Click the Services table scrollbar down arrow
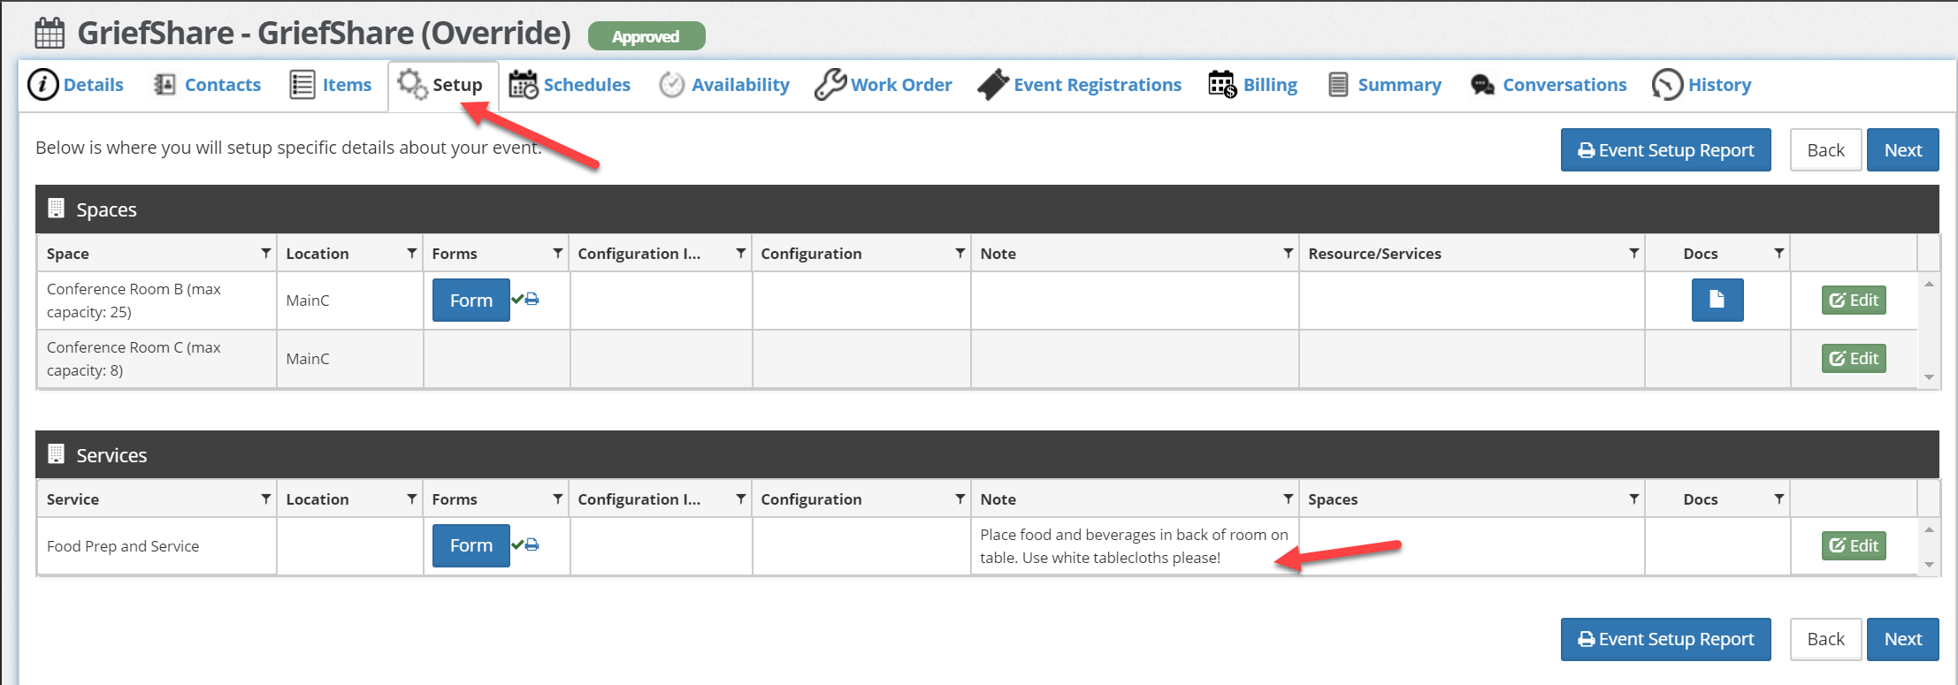Viewport: 1958px width, 685px height. click(x=1929, y=565)
